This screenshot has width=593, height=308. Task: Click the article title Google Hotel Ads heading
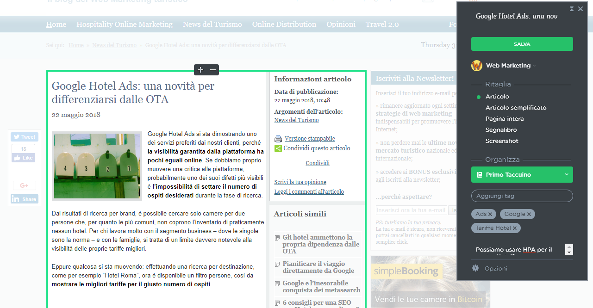tap(133, 92)
